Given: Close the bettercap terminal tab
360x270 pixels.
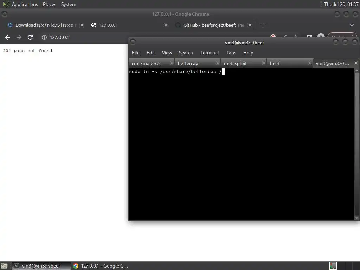Looking at the screenshot, I should pos(217,63).
